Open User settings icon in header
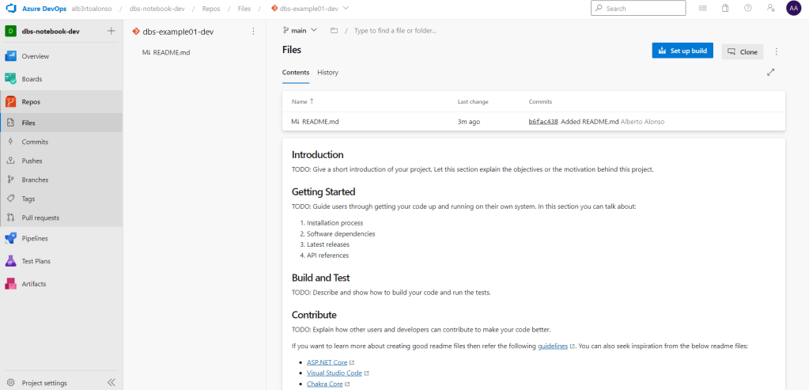The height and width of the screenshot is (390, 809). [x=770, y=8]
